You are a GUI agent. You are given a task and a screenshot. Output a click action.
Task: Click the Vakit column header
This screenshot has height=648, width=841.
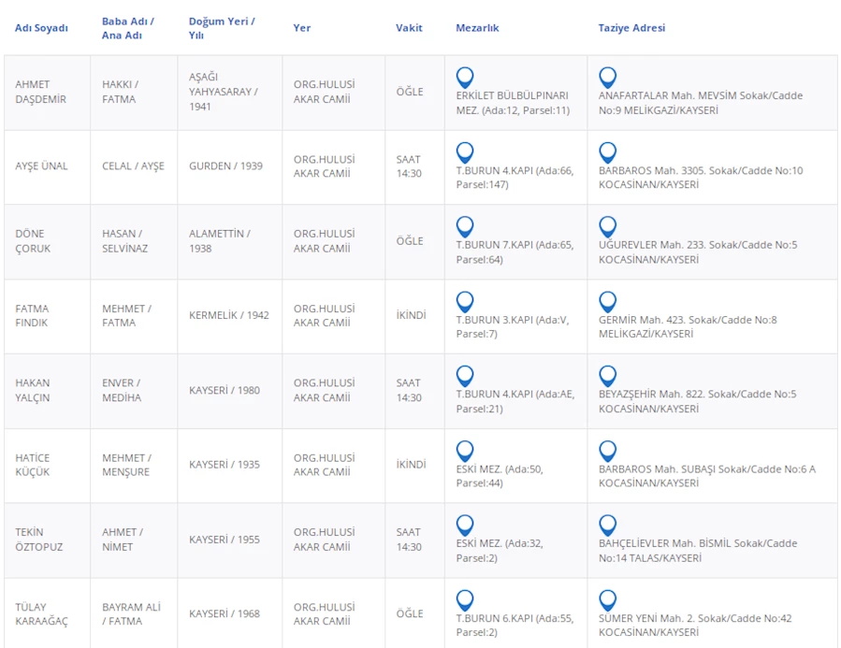coord(409,28)
